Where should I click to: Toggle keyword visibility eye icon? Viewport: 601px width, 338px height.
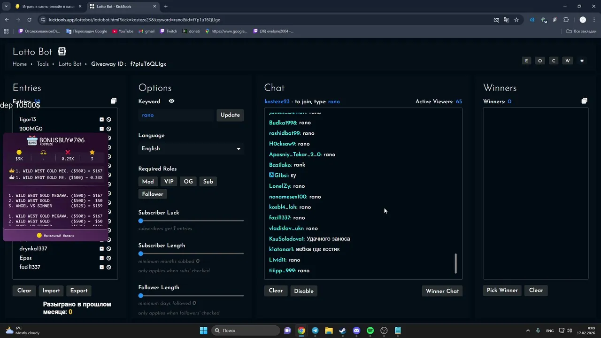[171, 101]
